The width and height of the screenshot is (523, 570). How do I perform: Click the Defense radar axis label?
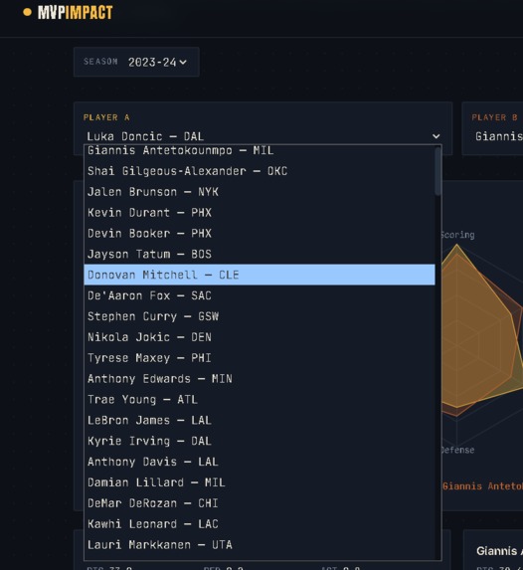pos(457,450)
